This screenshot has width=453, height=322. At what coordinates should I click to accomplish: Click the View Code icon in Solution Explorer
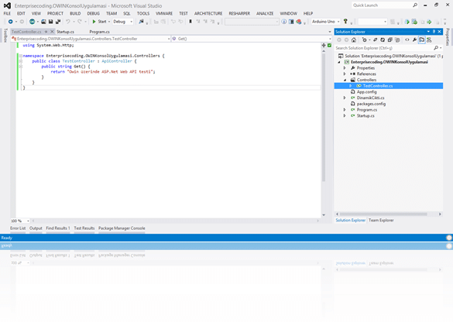click(x=407, y=39)
